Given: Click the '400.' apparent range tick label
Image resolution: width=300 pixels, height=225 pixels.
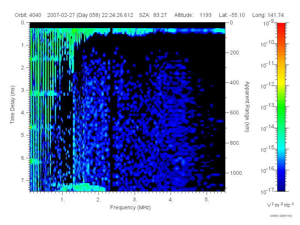Looking at the screenshot, I should click(x=235, y=82).
